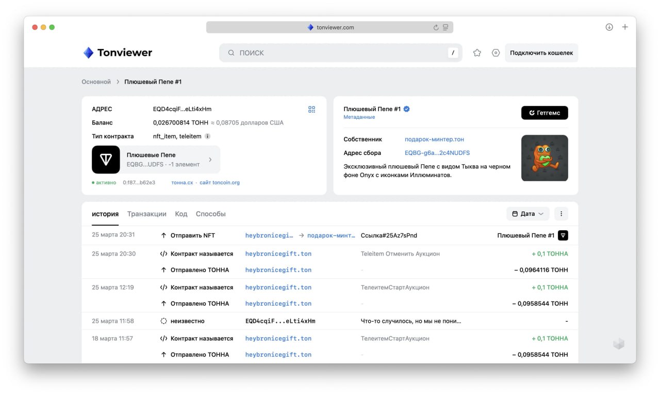This screenshot has width=660, height=395.
Task: Click the Подключить кошелек button
Action: (541, 53)
